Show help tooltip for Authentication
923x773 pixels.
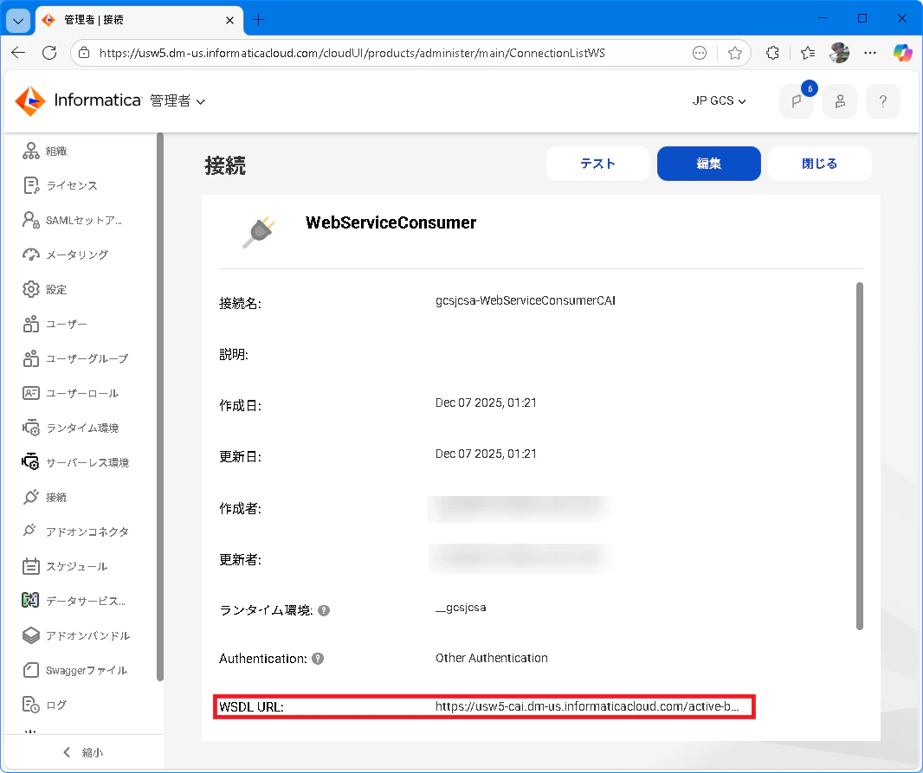pyautogui.click(x=318, y=659)
